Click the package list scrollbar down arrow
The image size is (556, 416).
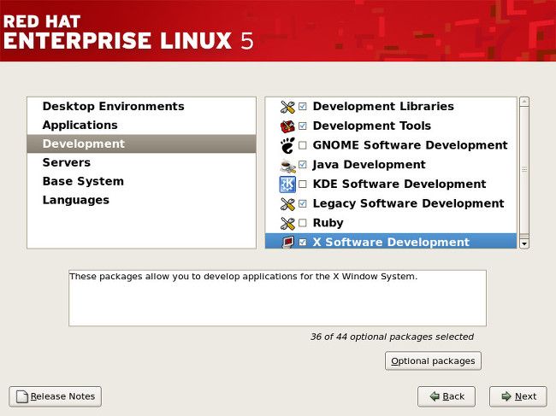(x=524, y=243)
